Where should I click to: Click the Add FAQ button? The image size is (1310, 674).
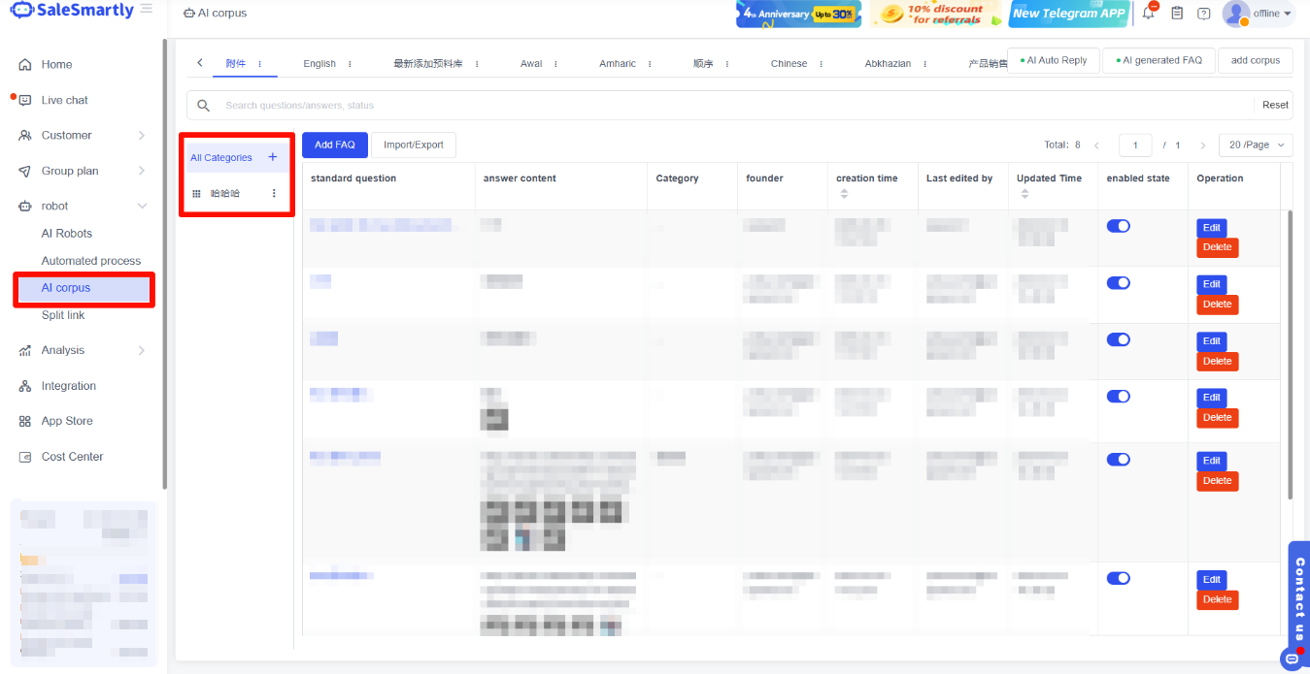coord(334,144)
